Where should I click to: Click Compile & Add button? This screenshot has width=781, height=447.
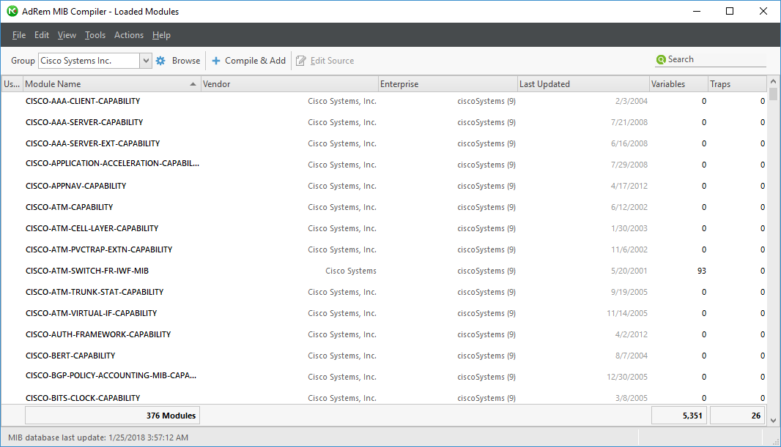click(x=249, y=61)
